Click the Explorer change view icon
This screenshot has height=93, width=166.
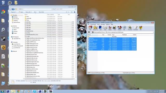tap(67, 12)
